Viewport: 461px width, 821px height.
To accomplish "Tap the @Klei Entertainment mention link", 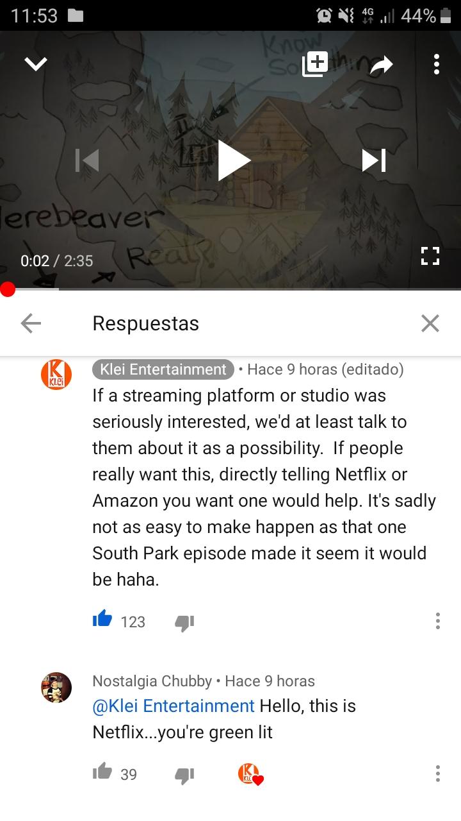I will (x=174, y=706).
